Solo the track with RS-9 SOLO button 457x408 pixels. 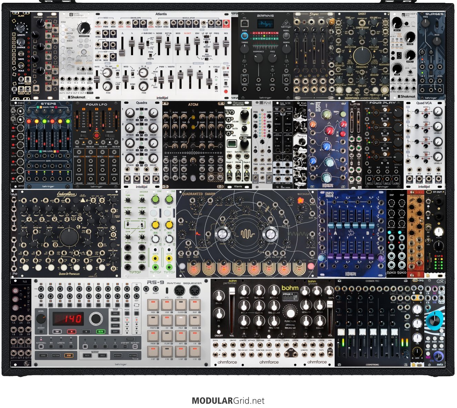tap(102, 355)
